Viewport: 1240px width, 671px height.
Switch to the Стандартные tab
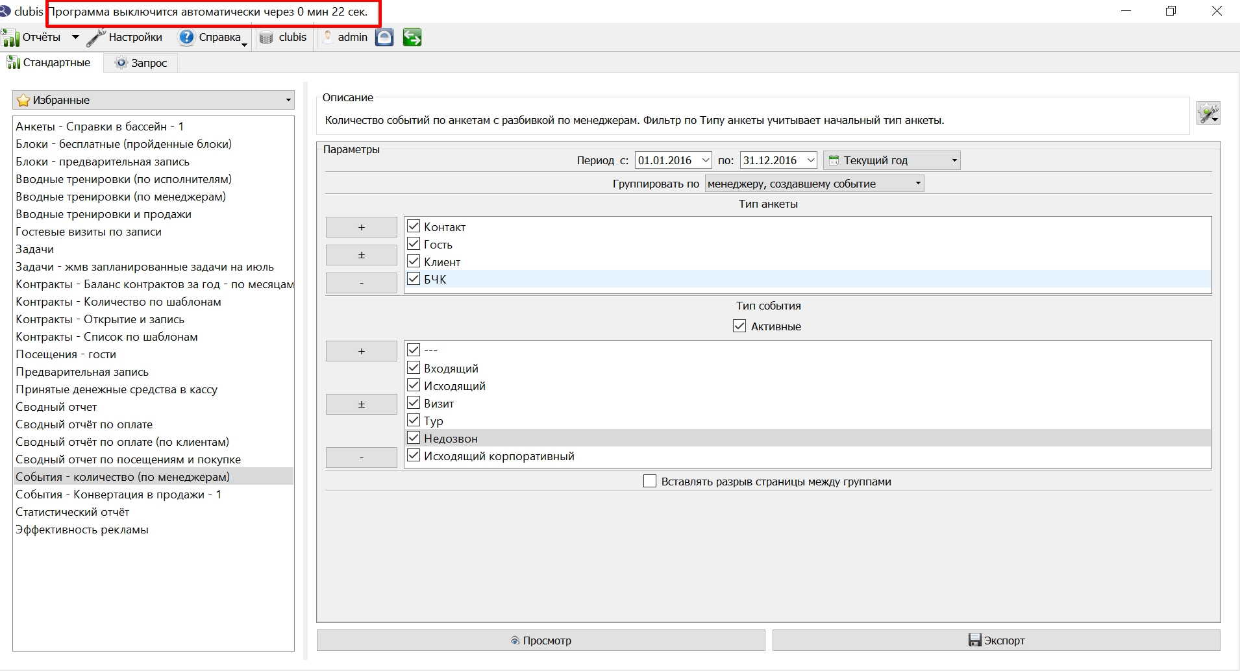[49, 62]
